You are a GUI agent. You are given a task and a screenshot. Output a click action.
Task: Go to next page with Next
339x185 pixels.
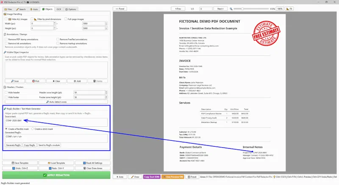[220, 9]
